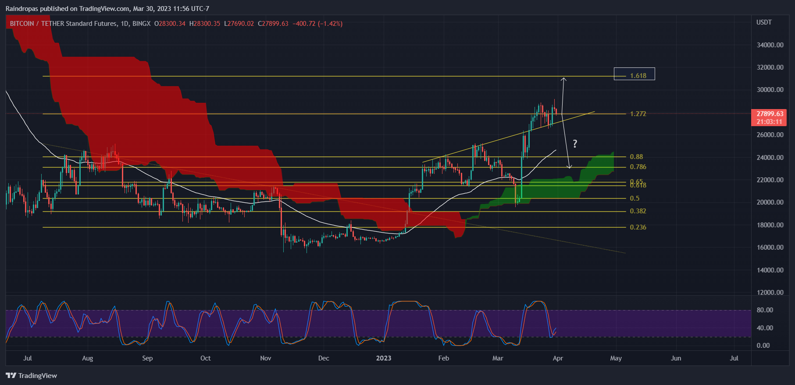Click the candle countdown 21:03:11
This screenshot has width=795, height=385.
(x=770, y=122)
